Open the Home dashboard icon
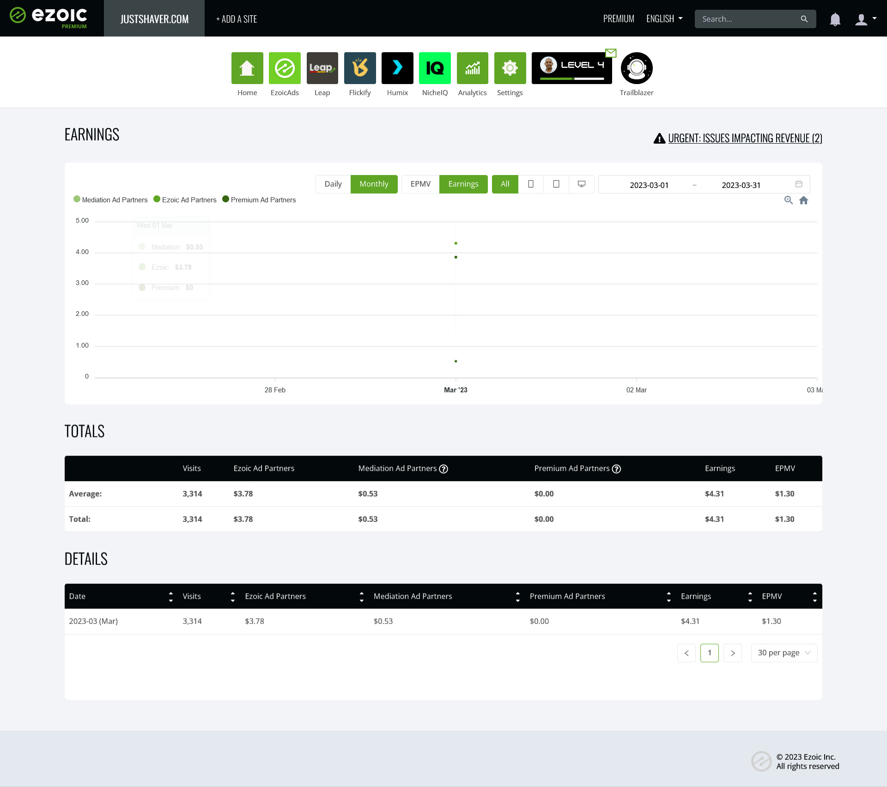This screenshot has height=787, width=887. [x=247, y=68]
